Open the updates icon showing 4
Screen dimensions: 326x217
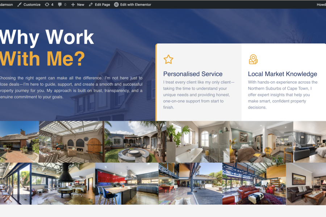pos(47,5)
